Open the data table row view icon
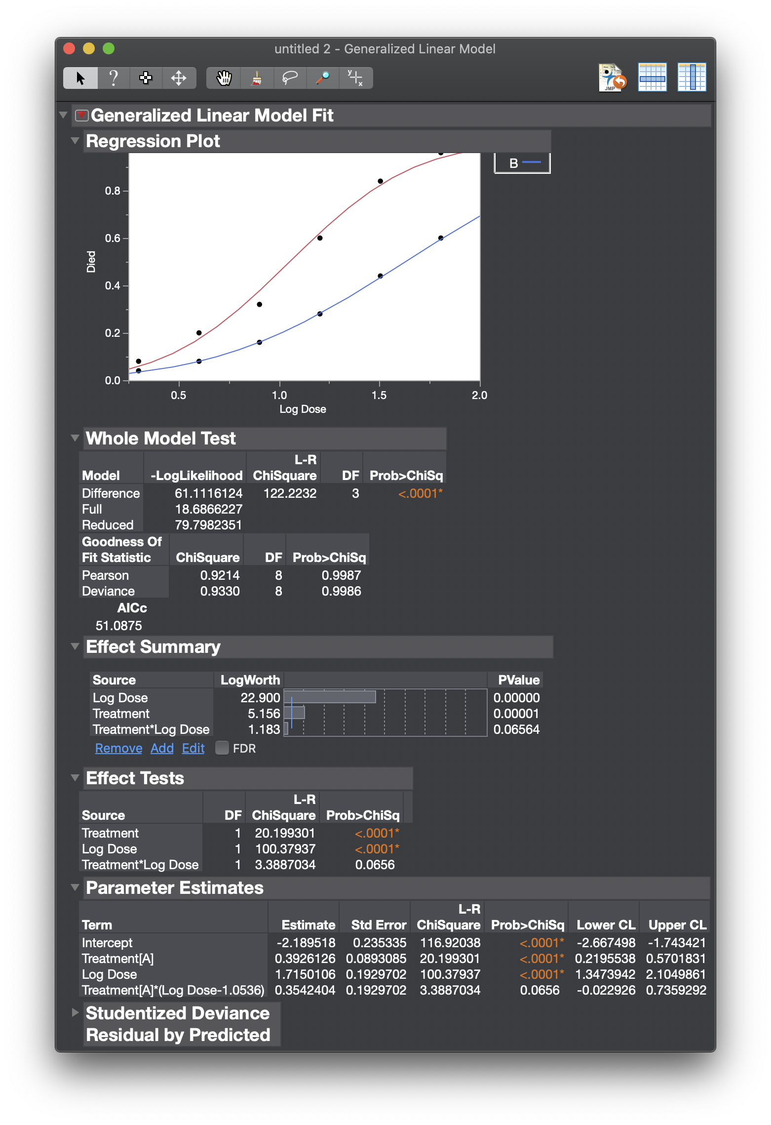 click(652, 78)
